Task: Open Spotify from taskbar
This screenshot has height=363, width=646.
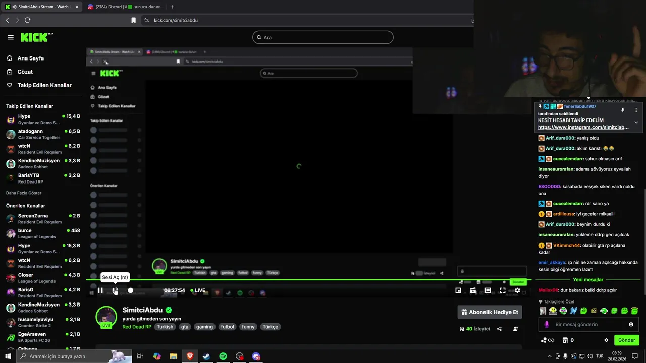Action: point(223,356)
